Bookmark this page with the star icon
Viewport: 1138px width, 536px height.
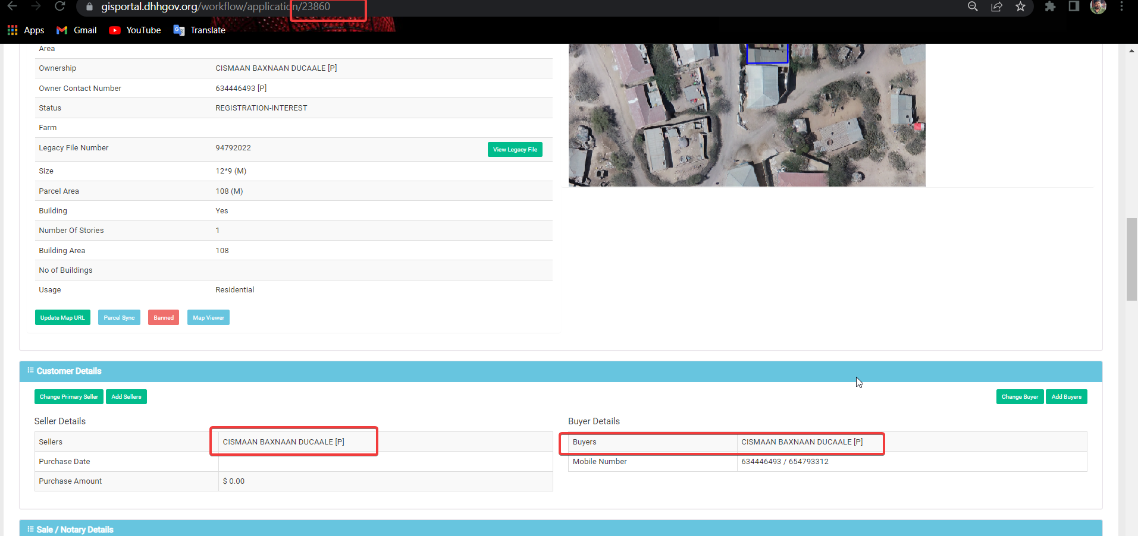click(1021, 7)
